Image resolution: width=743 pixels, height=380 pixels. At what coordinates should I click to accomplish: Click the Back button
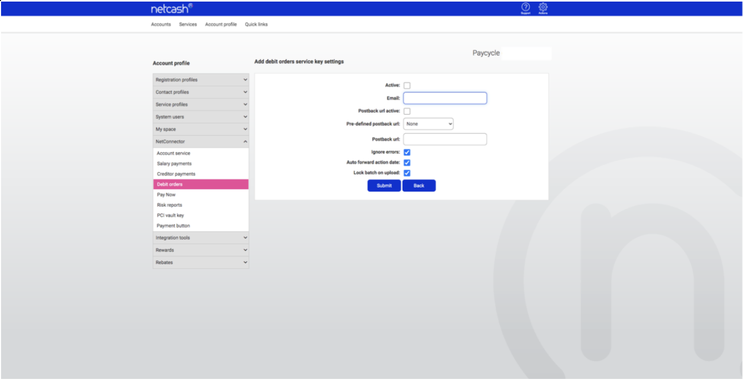coord(419,186)
